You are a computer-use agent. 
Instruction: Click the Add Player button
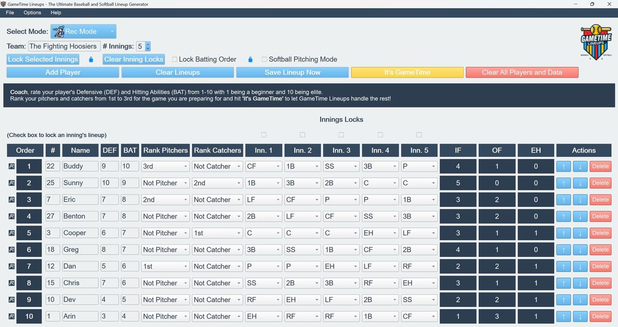tap(63, 72)
